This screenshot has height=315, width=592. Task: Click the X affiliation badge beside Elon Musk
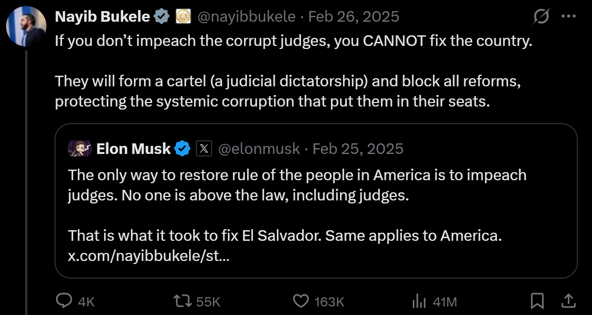click(203, 149)
